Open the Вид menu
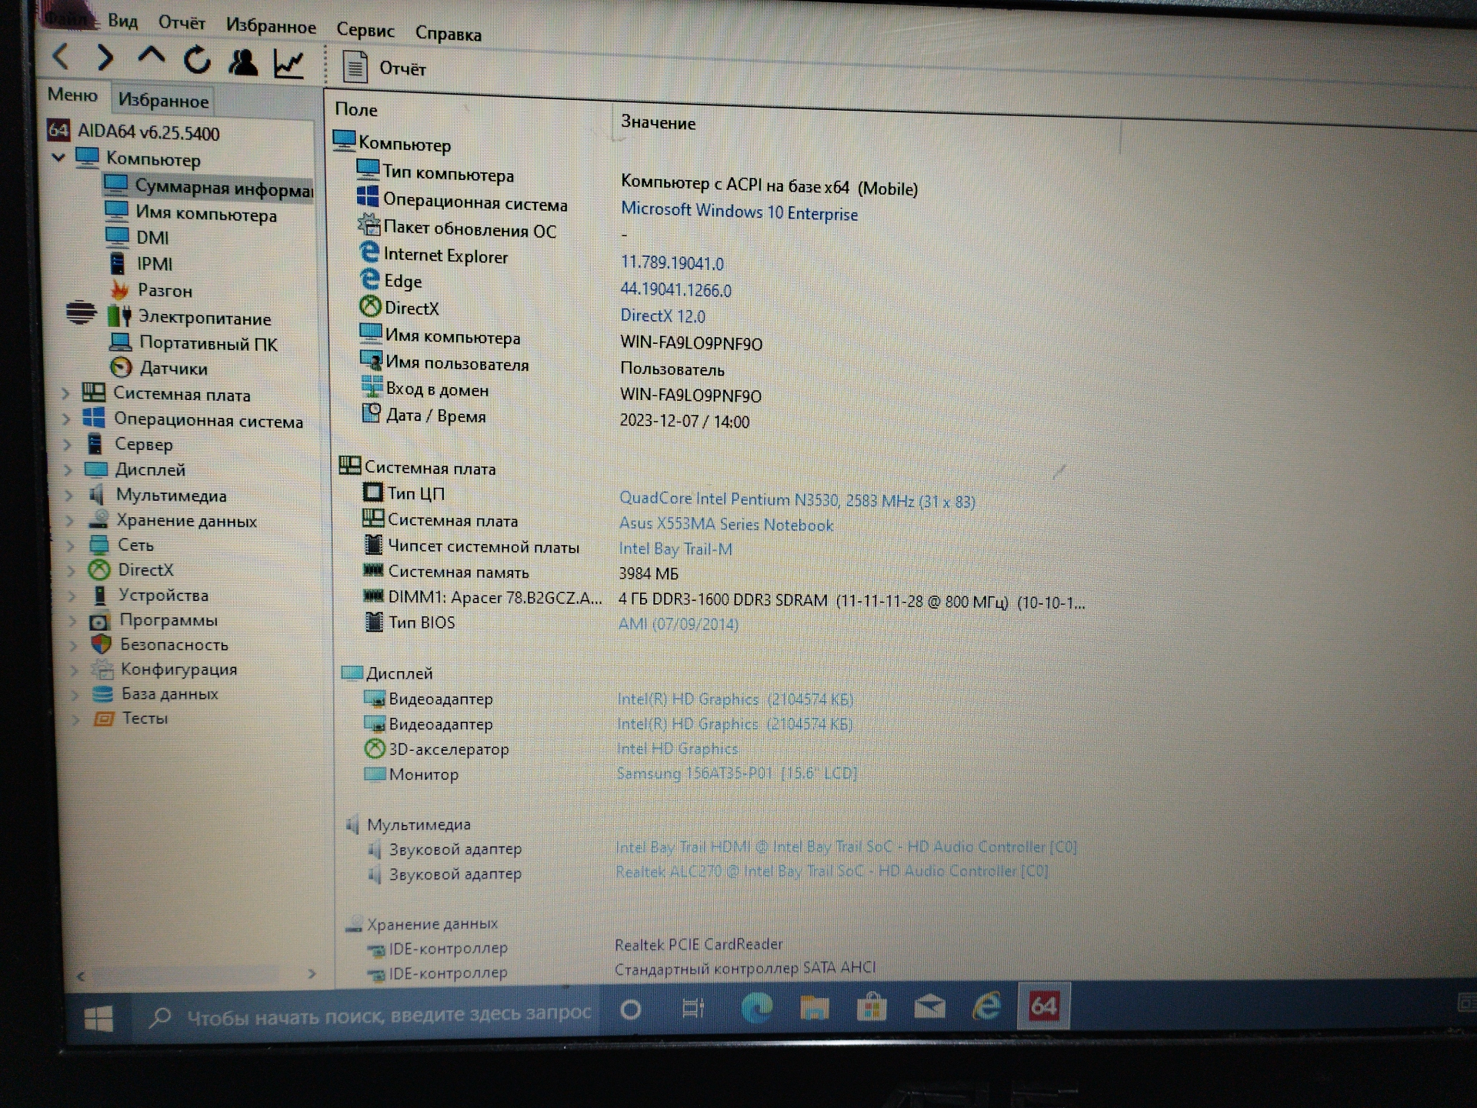 point(123,21)
